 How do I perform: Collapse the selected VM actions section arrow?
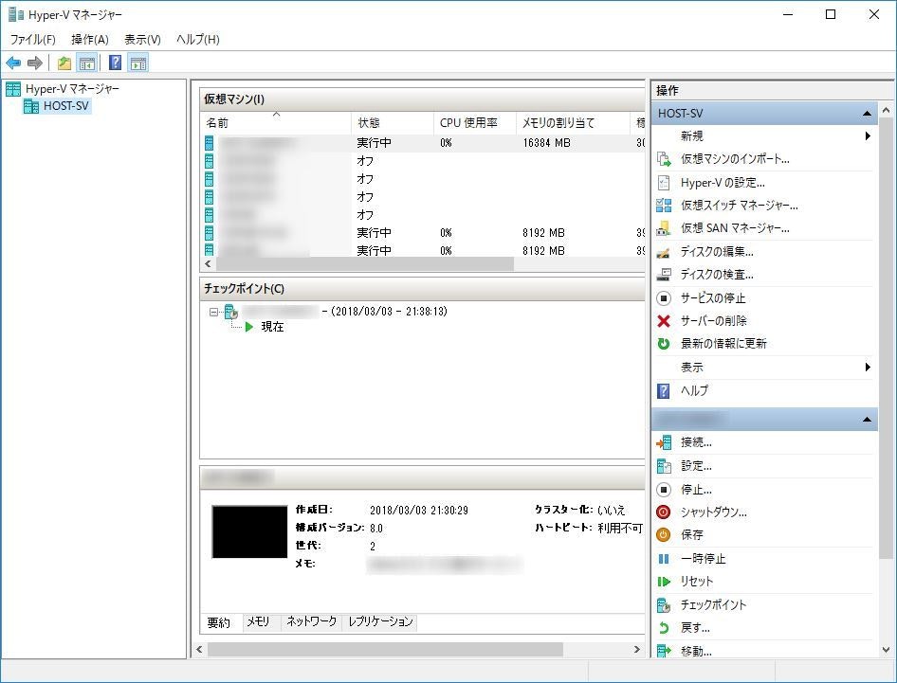[x=868, y=420]
